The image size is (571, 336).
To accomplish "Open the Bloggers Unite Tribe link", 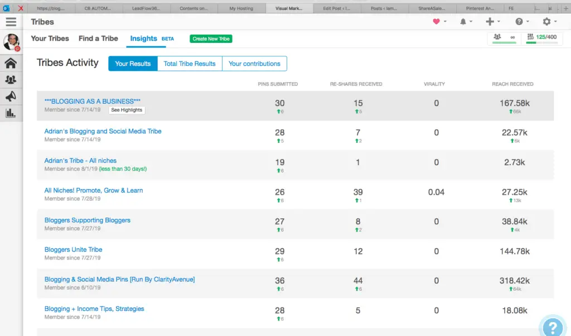I will click(x=73, y=249).
